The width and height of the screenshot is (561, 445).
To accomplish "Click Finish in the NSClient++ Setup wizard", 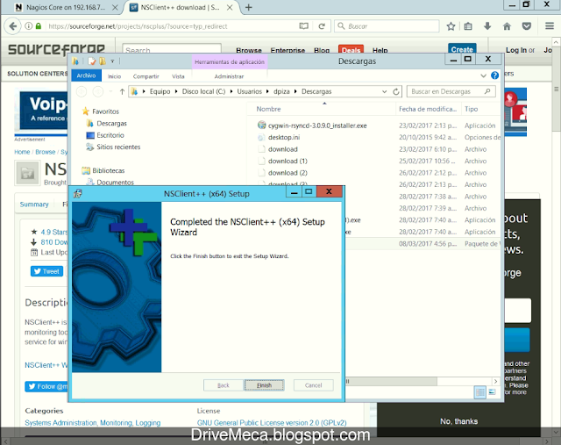I will pyautogui.click(x=264, y=385).
